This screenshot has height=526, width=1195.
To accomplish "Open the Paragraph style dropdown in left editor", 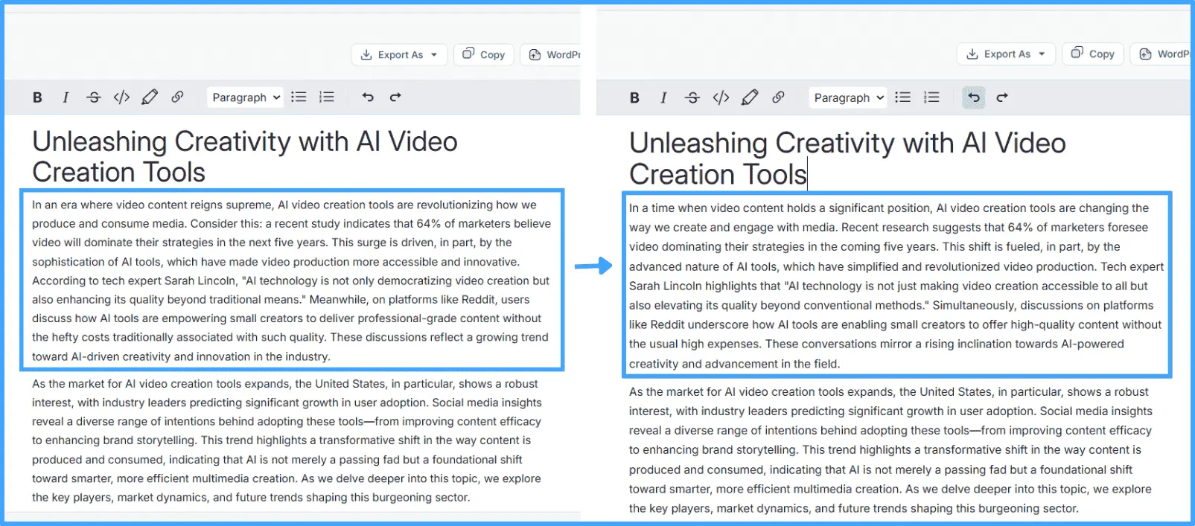I will click(246, 97).
